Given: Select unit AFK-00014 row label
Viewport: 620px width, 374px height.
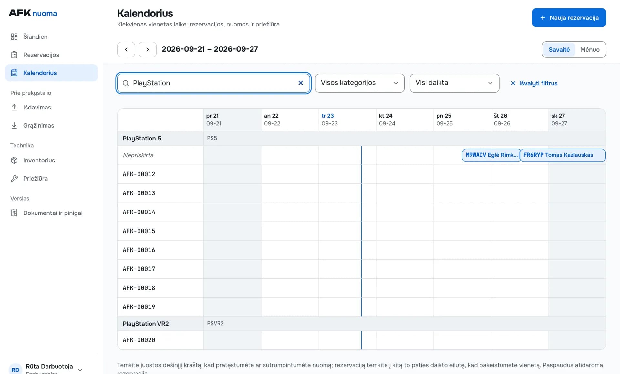Looking at the screenshot, I should [139, 212].
